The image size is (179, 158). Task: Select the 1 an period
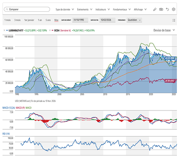[40, 20]
